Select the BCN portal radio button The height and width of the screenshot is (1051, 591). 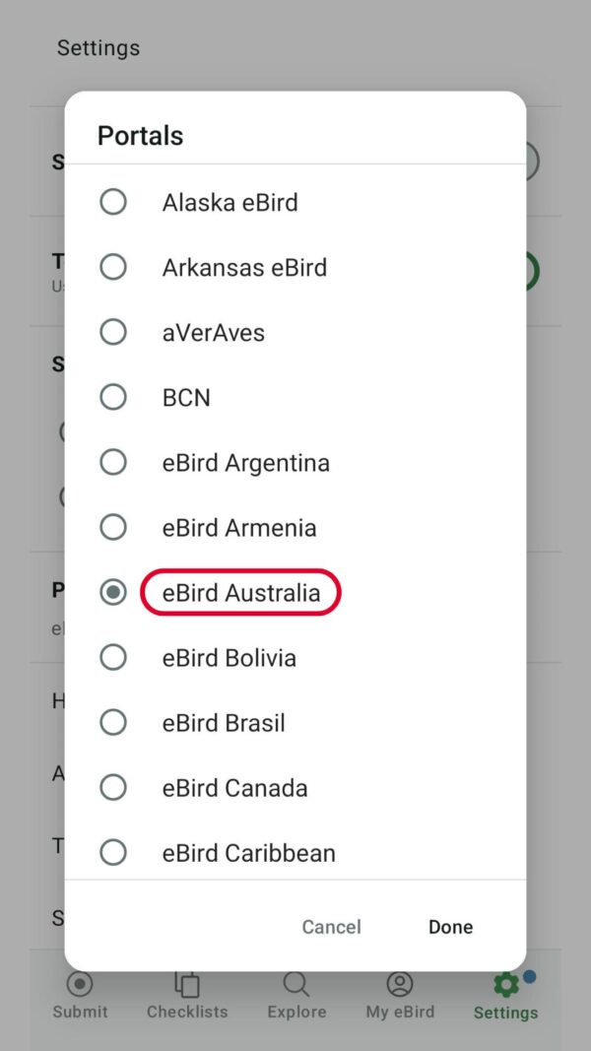[113, 397]
